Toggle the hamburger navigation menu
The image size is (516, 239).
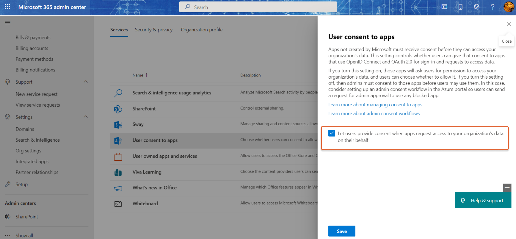tap(8, 23)
